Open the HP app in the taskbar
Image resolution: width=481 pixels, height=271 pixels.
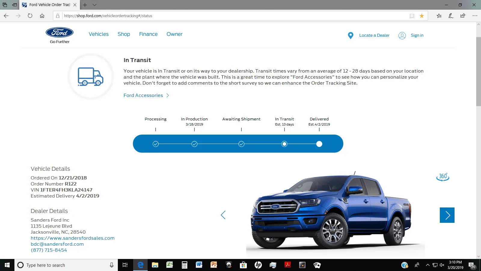[x=258, y=265]
